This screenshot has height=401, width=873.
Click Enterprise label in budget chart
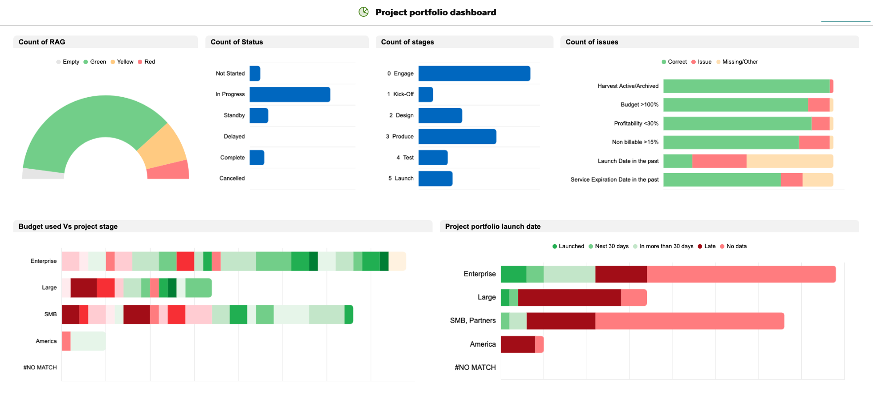tap(43, 261)
